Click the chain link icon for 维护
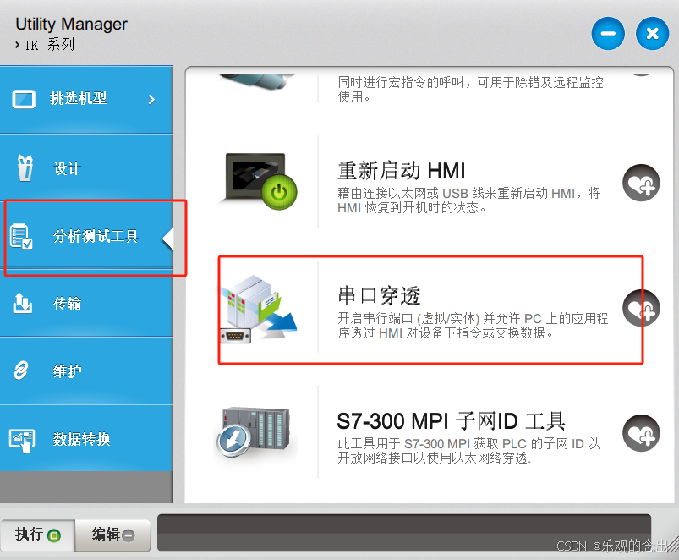Screen dimensions: 679x560 [x=21, y=371]
